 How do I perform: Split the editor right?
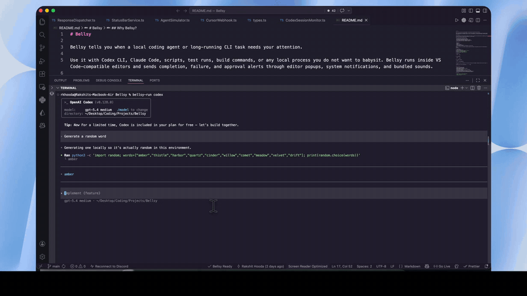click(478, 20)
